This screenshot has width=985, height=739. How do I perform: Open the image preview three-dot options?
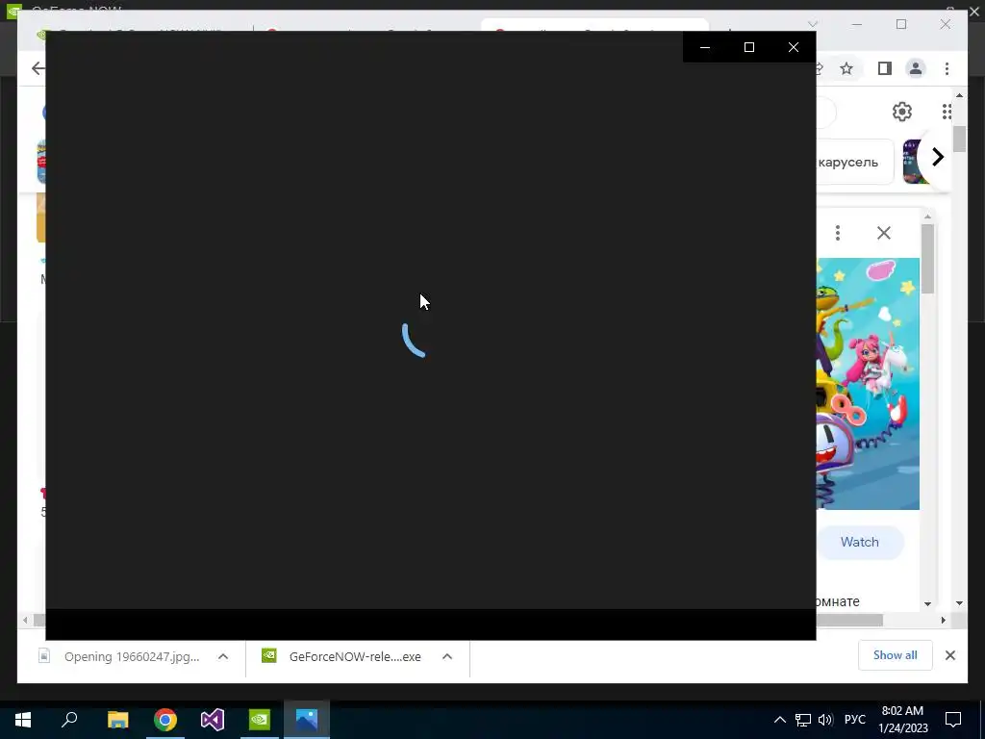[838, 233]
